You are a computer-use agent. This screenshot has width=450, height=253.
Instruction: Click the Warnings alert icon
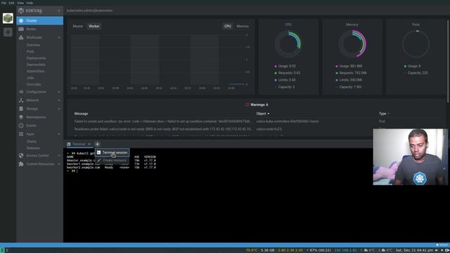tap(247, 105)
